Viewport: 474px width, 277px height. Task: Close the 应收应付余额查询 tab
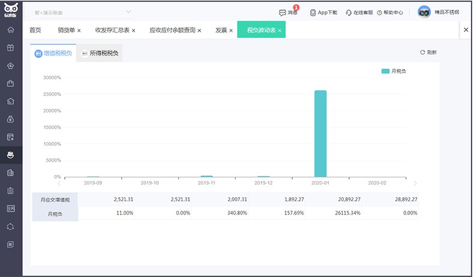(199, 31)
